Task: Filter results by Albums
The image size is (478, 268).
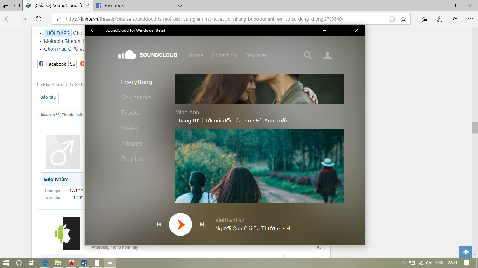Action: (132, 143)
